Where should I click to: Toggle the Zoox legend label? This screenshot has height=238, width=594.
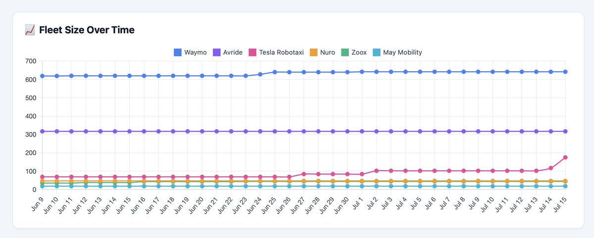coord(359,52)
